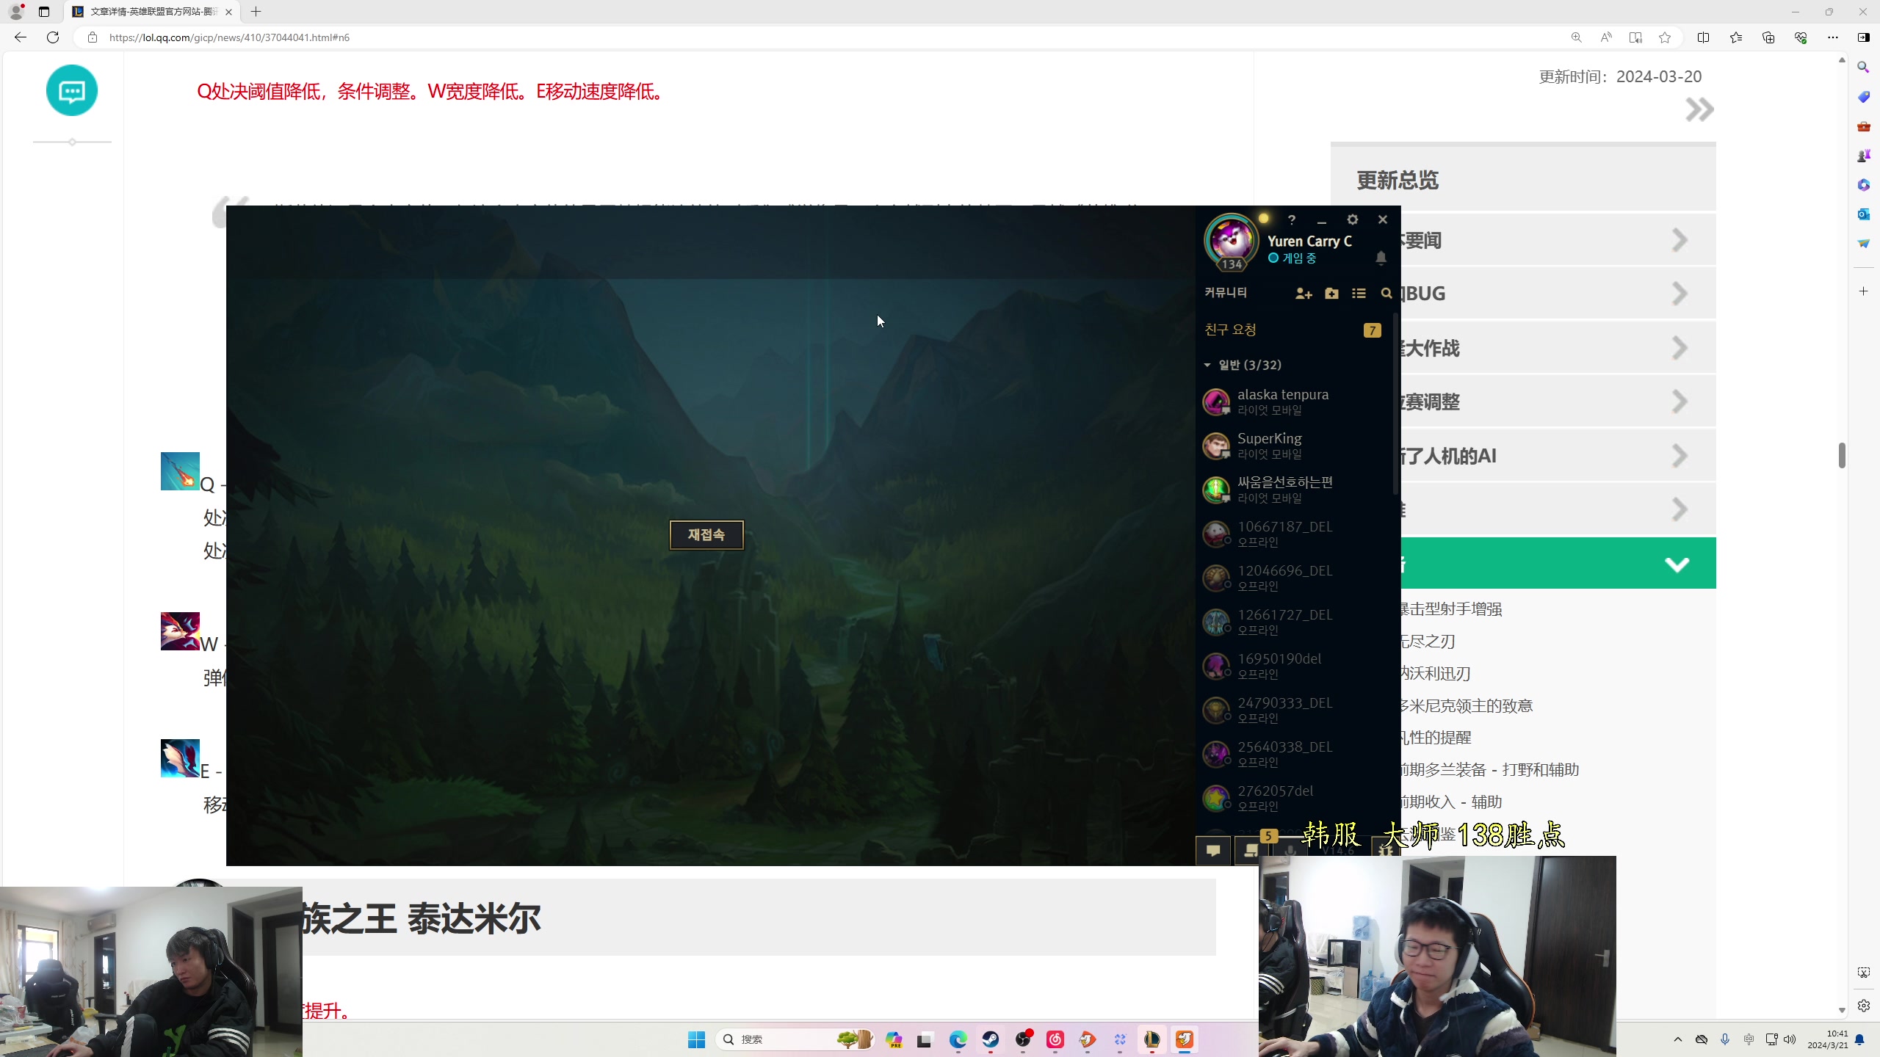Open League of Legends taskbar icon

(1151, 1039)
